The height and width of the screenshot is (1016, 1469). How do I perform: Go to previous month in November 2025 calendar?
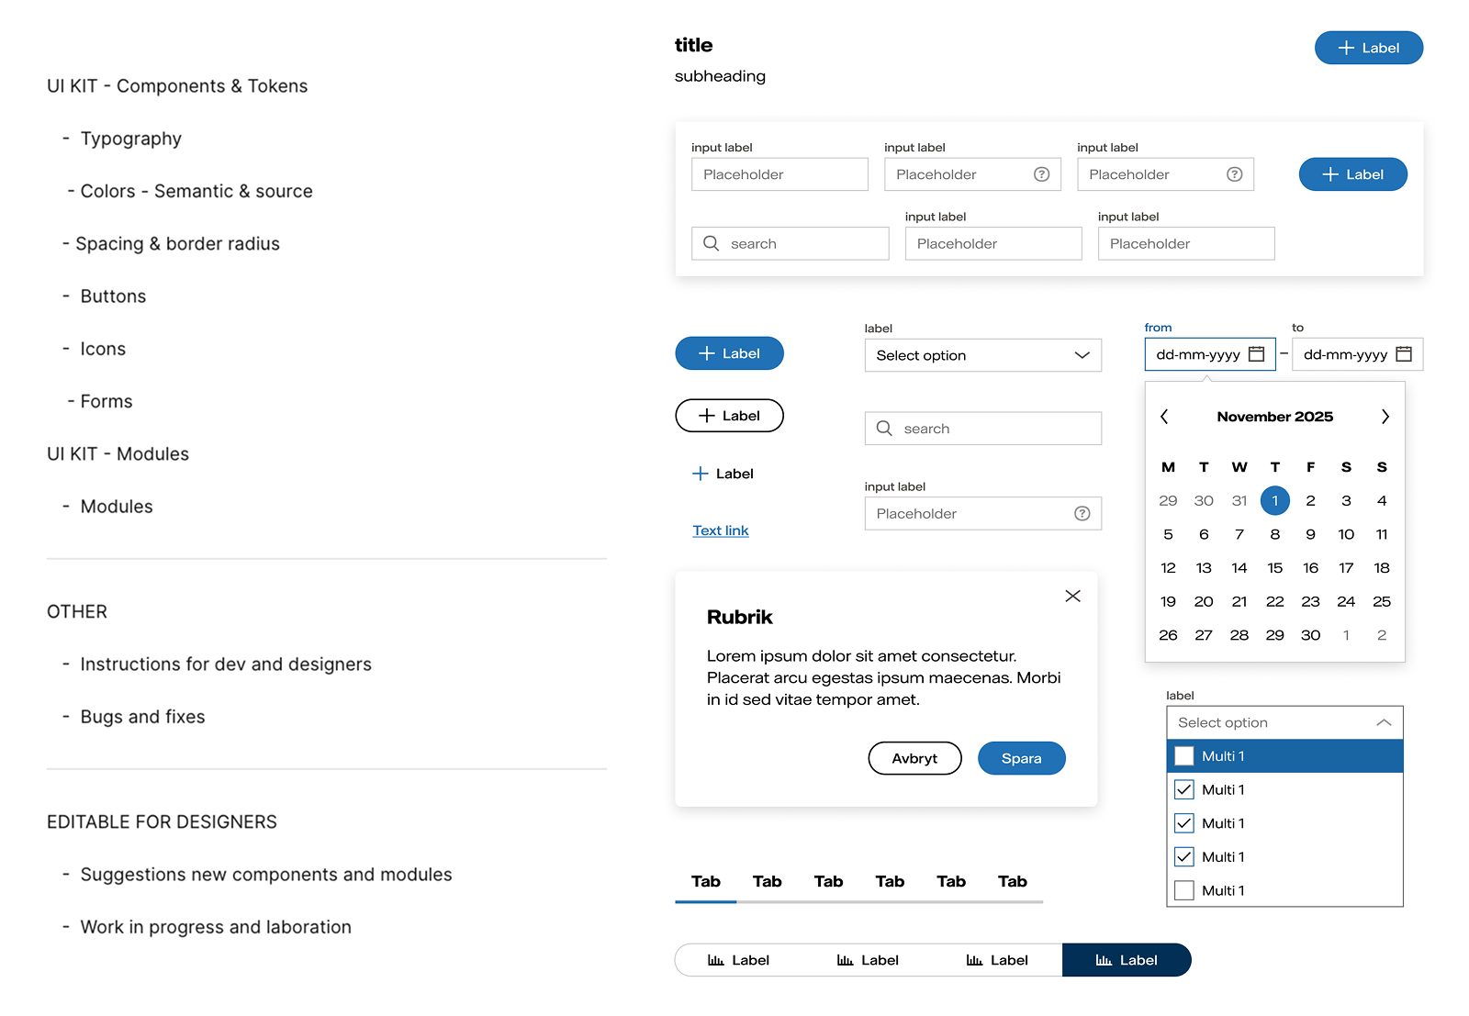tap(1164, 417)
